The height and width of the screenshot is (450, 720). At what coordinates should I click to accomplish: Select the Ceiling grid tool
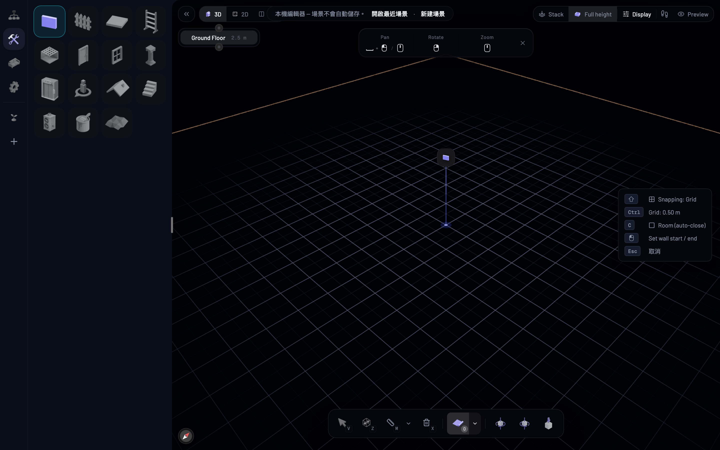(49, 55)
